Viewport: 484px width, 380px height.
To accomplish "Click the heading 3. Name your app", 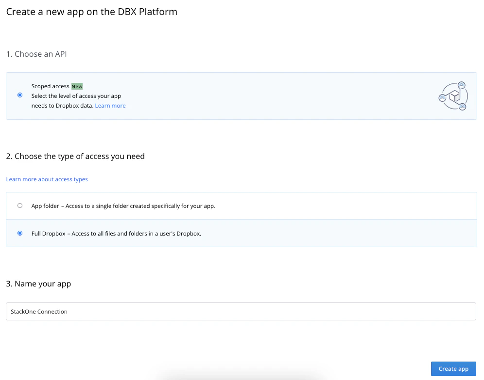I will tap(38, 284).
